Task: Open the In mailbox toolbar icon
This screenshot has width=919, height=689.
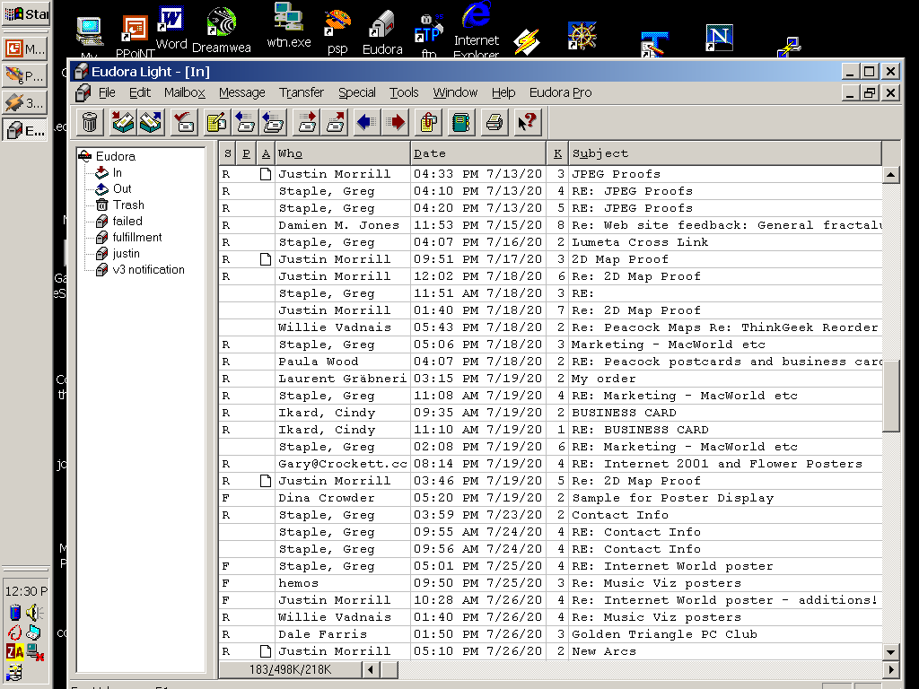Action: pos(123,122)
